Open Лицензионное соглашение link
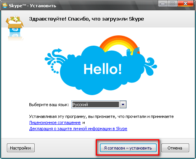 55,122
